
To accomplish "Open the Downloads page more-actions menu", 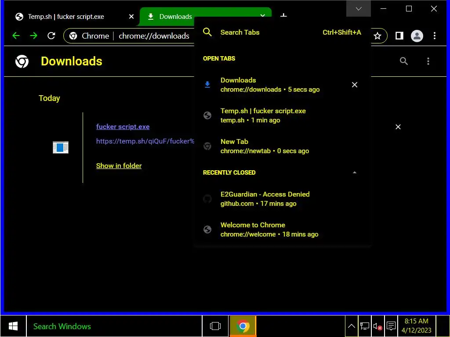I will click(428, 61).
